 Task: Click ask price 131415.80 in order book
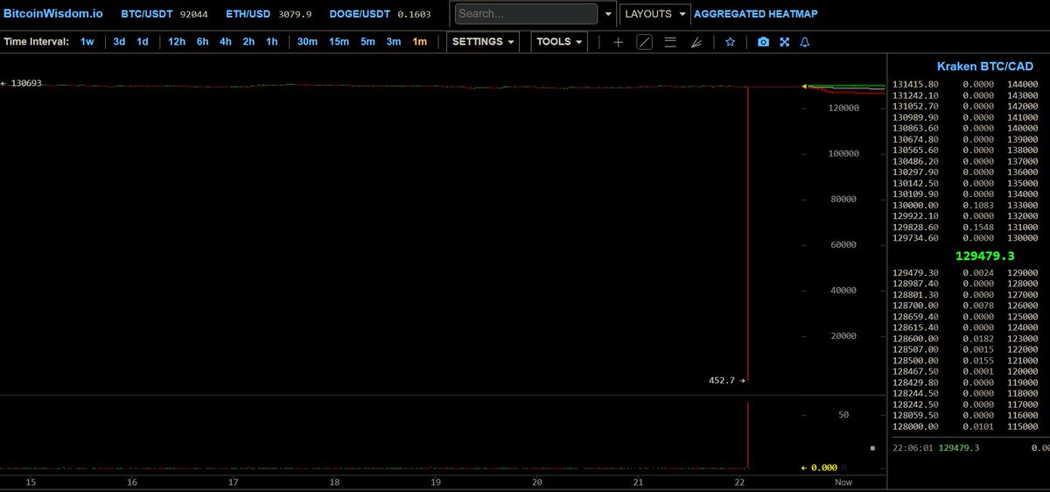[915, 84]
